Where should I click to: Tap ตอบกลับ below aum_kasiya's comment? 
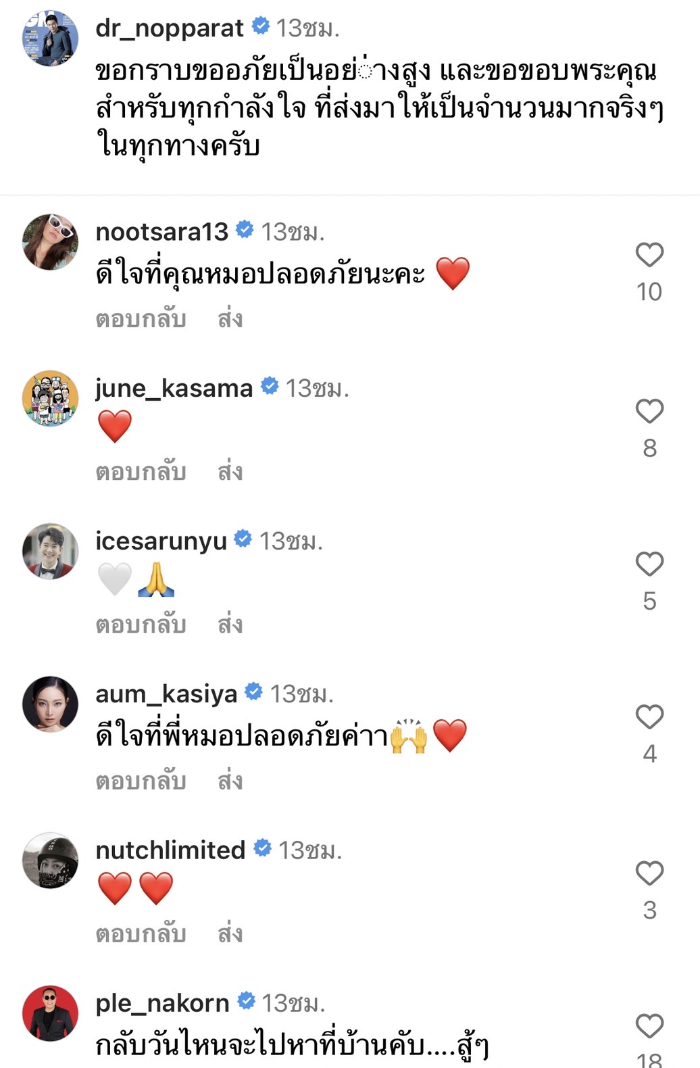point(139,779)
